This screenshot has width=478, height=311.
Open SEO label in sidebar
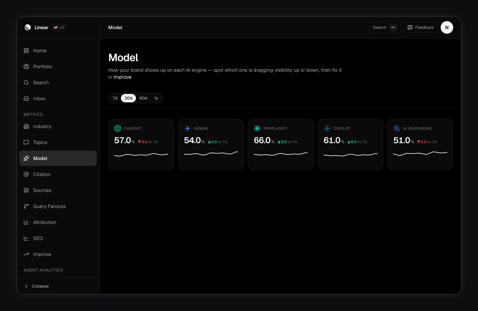[38, 238]
